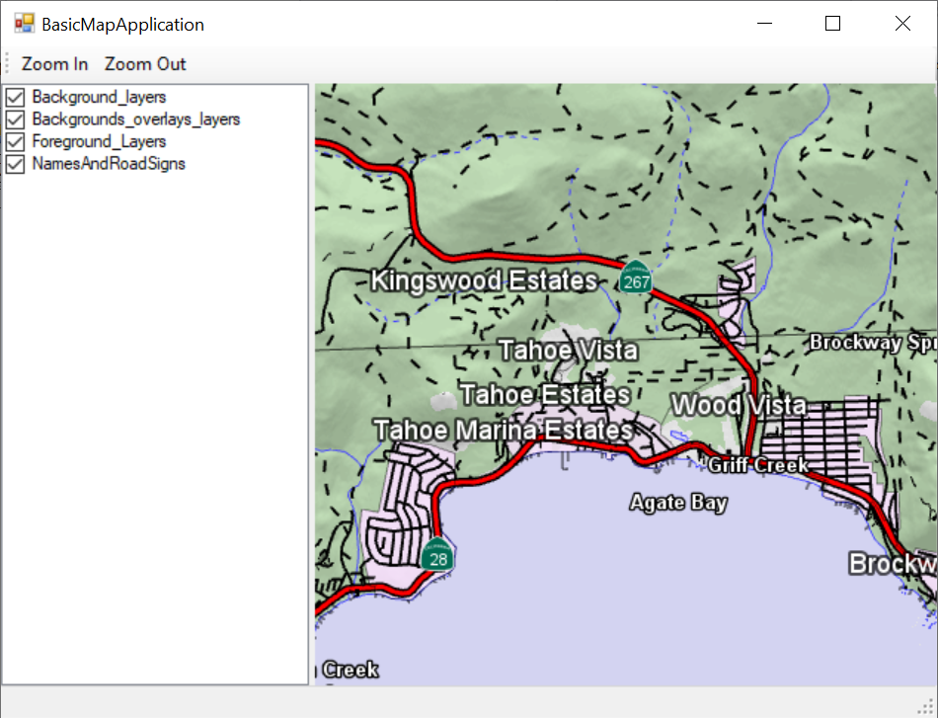938x718 pixels.
Task: Click the toolbar drag grip handle
Action: pyautogui.click(x=8, y=64)
